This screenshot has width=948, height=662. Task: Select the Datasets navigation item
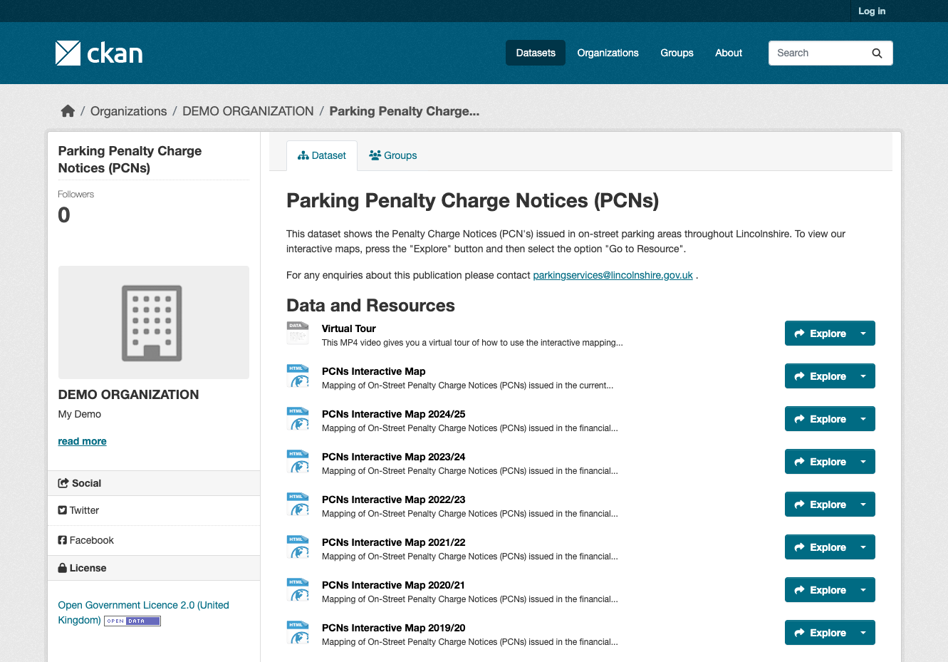(x=536, y=53)
